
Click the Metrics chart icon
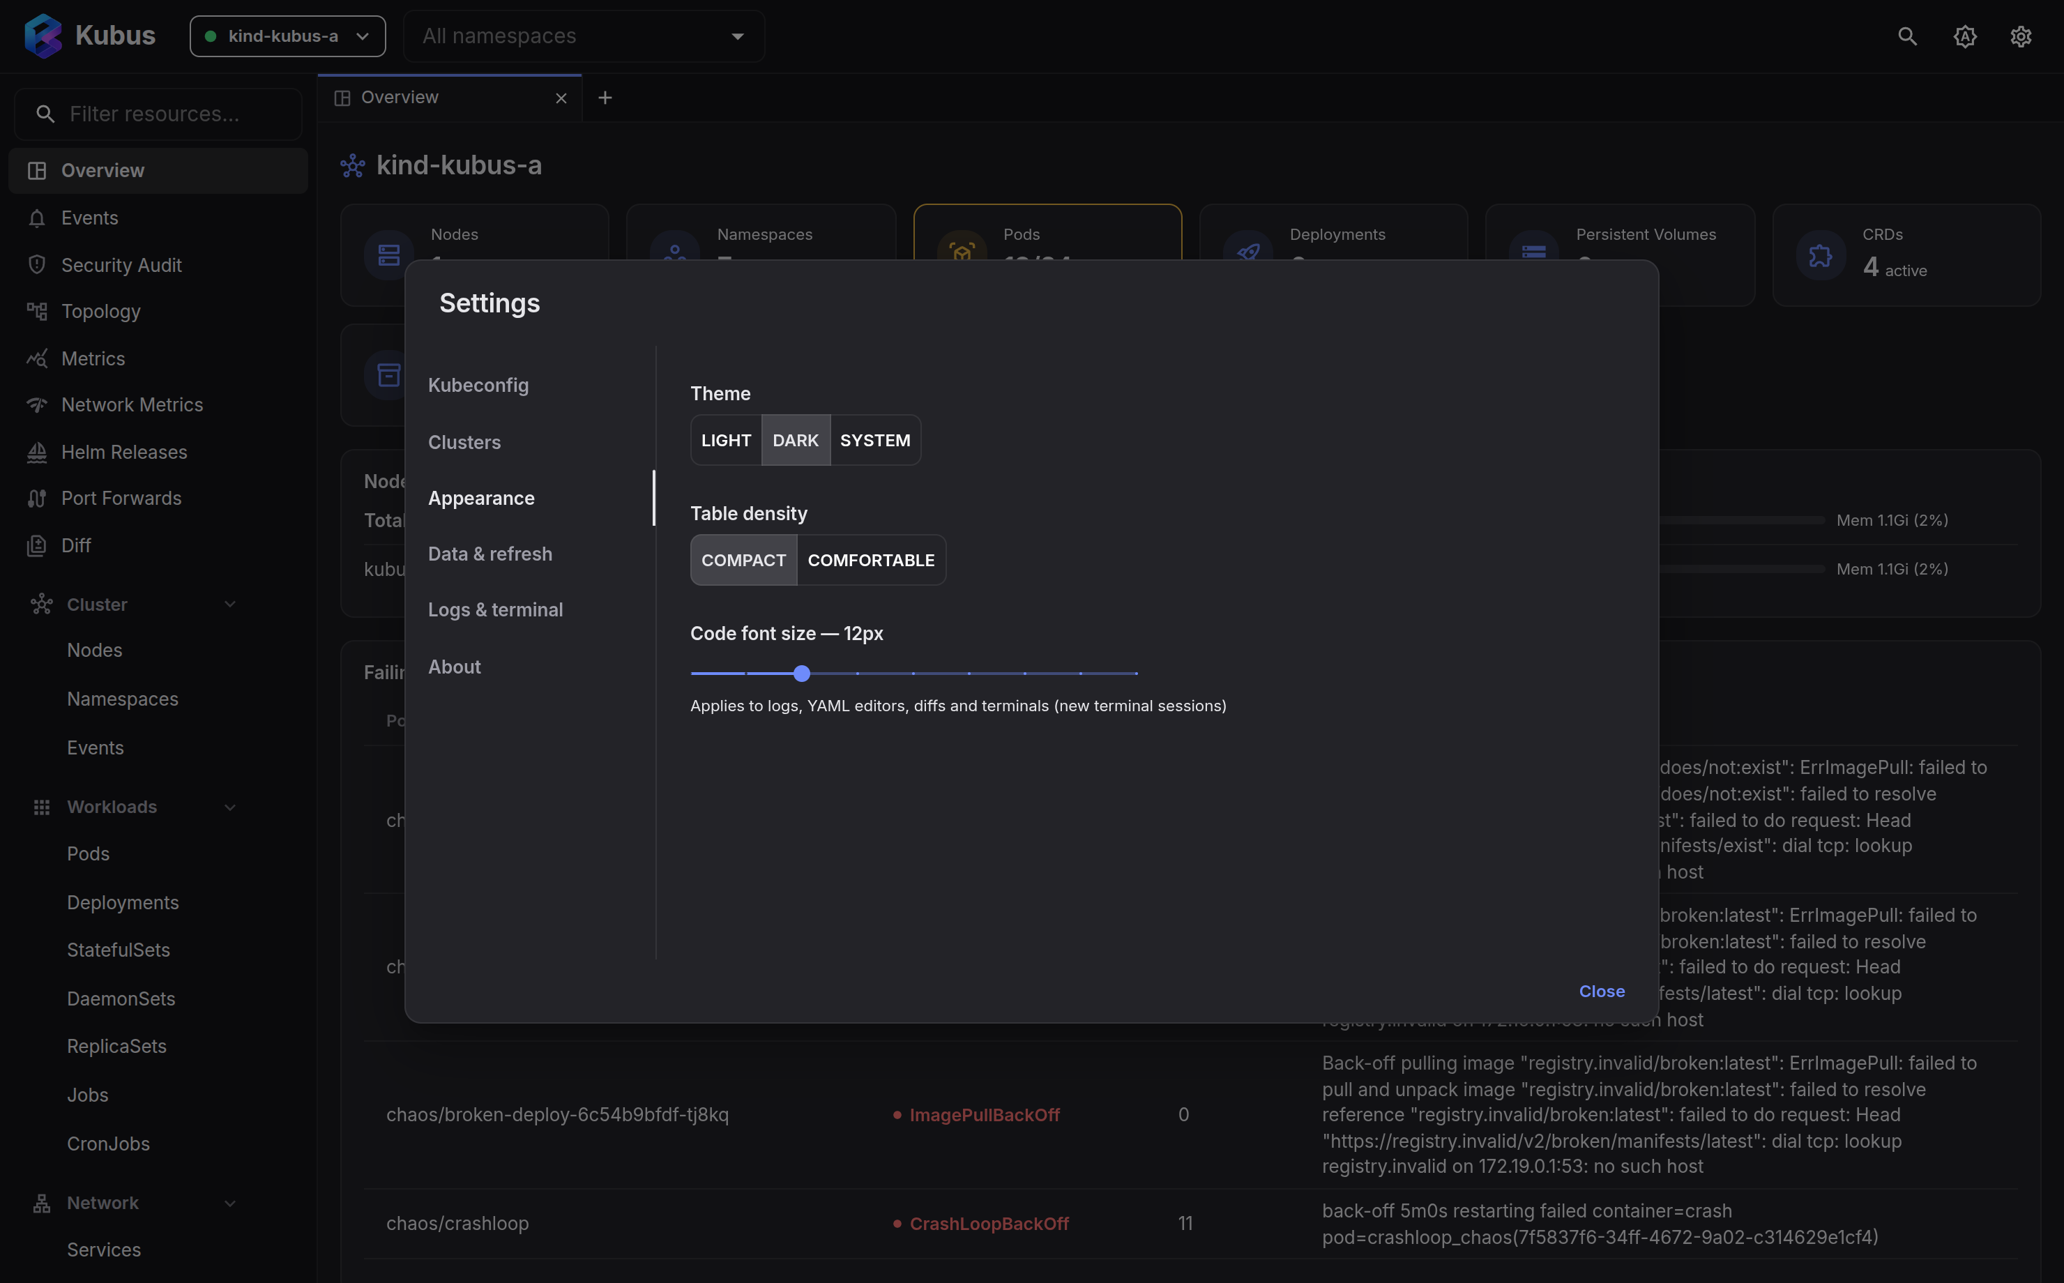pyautogui.click(x=36, y=358)
